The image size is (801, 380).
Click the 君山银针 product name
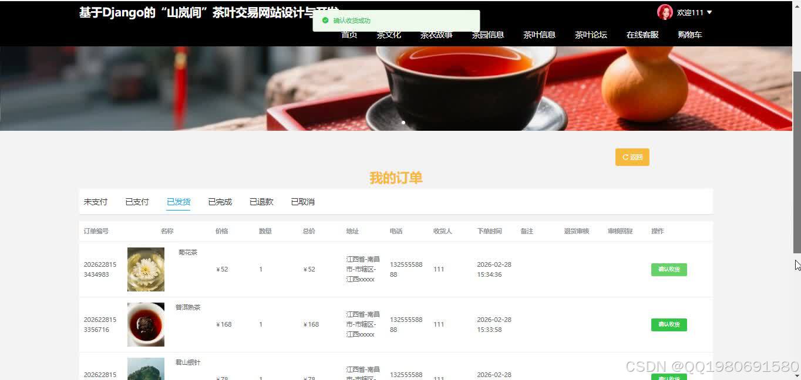188,362
